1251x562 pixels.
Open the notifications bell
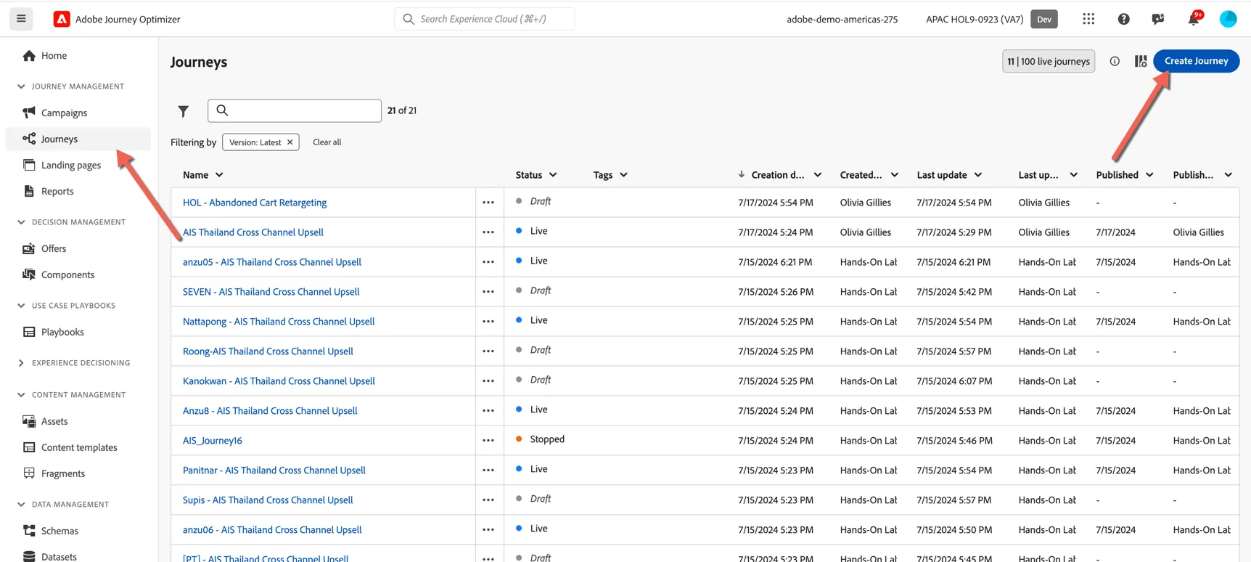[1194, 19]
